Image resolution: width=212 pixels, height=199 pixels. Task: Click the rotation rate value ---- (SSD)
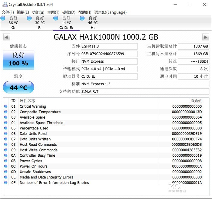coord(194,61)
